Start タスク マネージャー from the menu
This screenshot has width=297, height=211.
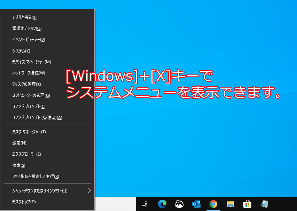click(29, 132)
